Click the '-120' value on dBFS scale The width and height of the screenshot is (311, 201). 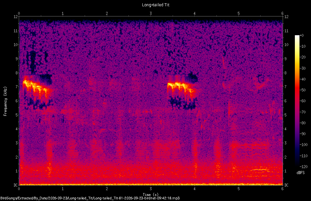[303, 166]
